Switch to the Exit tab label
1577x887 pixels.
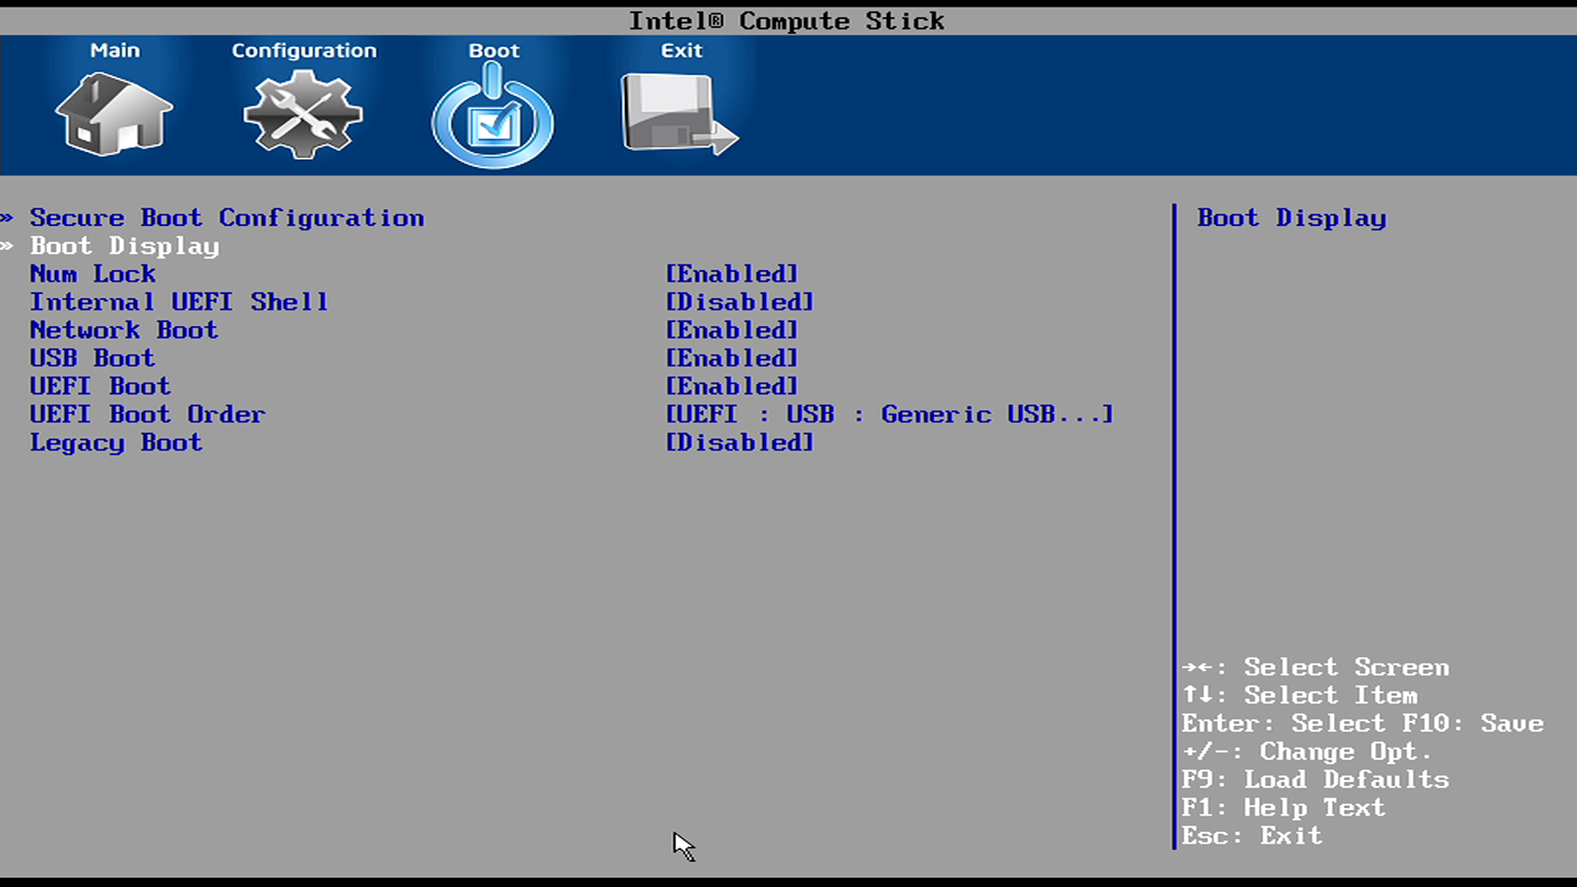pos(681,50)
